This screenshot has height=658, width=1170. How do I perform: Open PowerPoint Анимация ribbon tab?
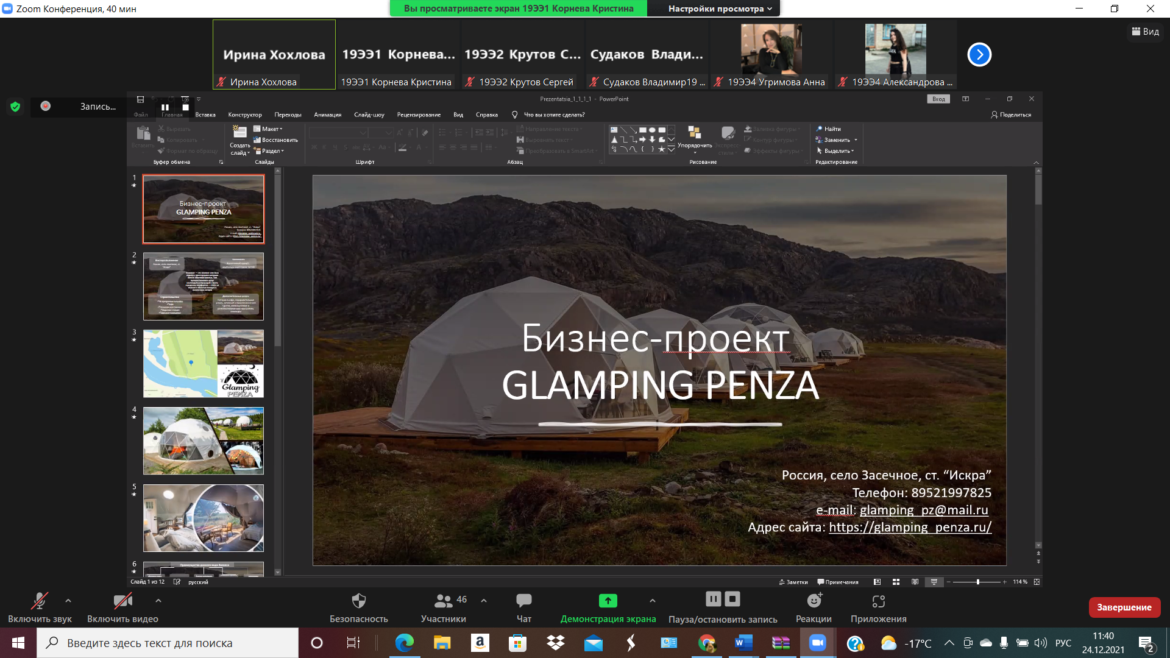(327, 115)
